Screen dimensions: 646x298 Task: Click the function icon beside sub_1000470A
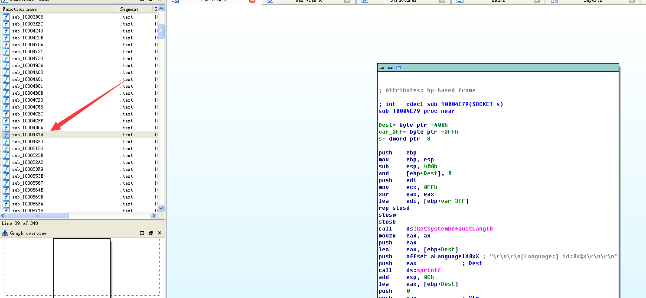(6, 45)
